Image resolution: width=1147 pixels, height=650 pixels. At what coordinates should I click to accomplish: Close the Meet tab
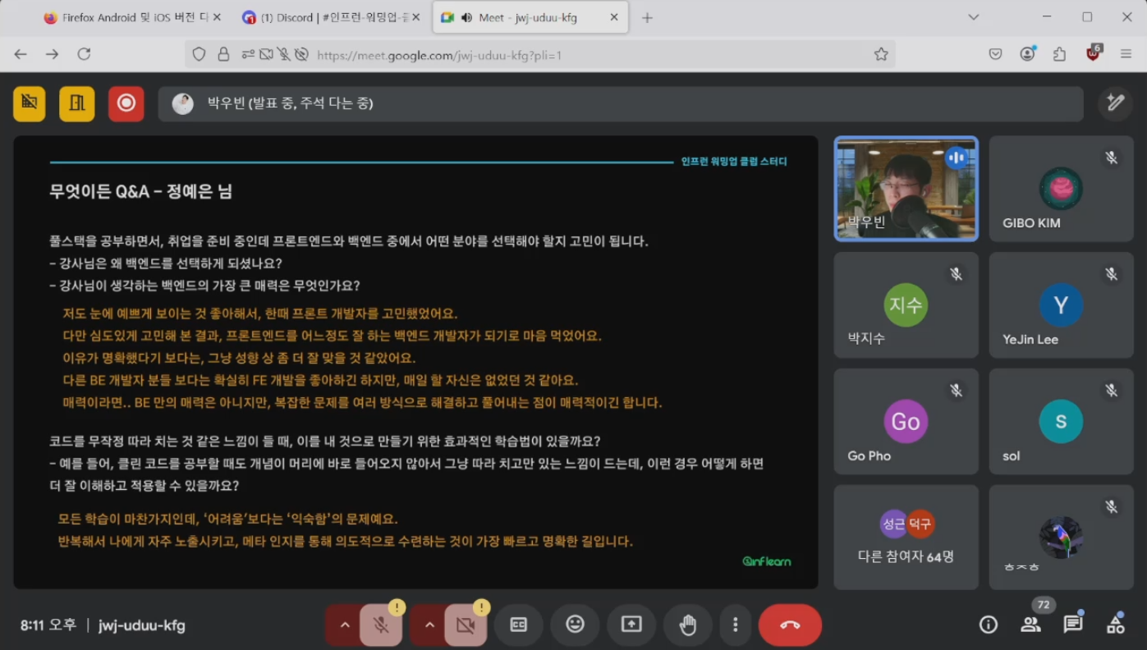pyautogui.click(x=615, y=17)
